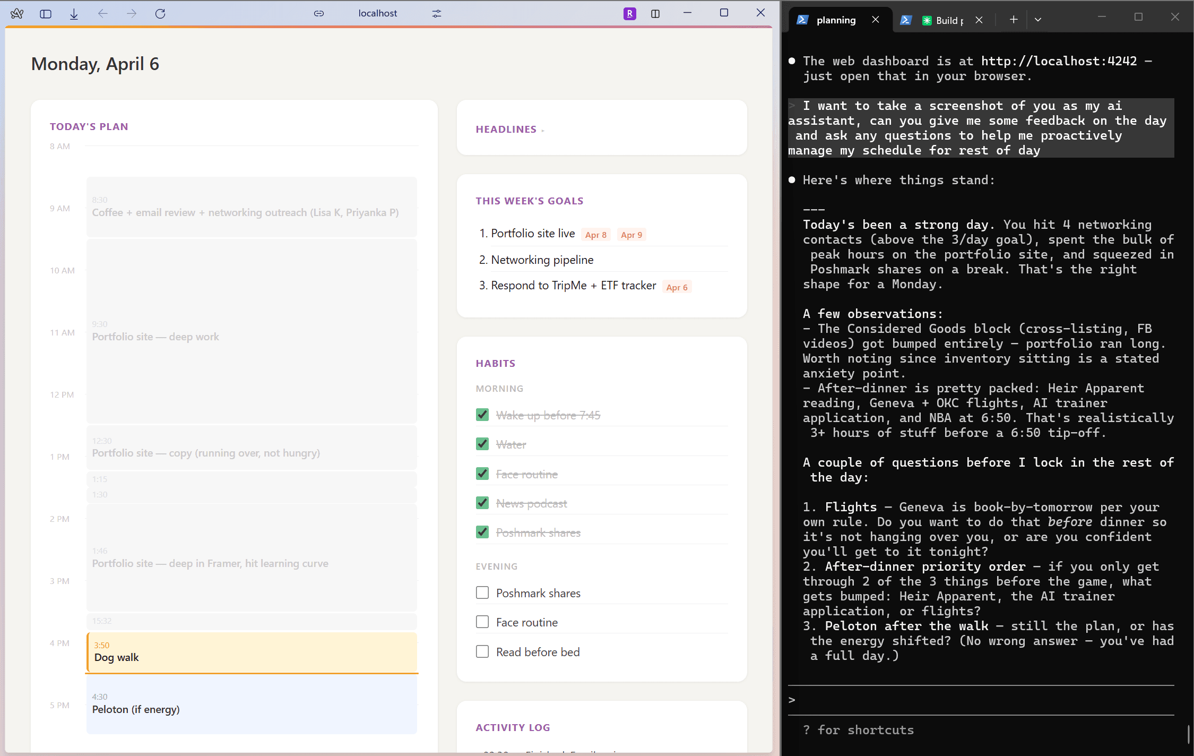The image size is (1194, 756).
Task: Tick the Read before bed checkbox
Action: (x=482, y=651)
